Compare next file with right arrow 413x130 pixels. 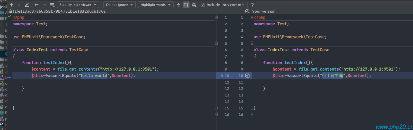(44, 5)
